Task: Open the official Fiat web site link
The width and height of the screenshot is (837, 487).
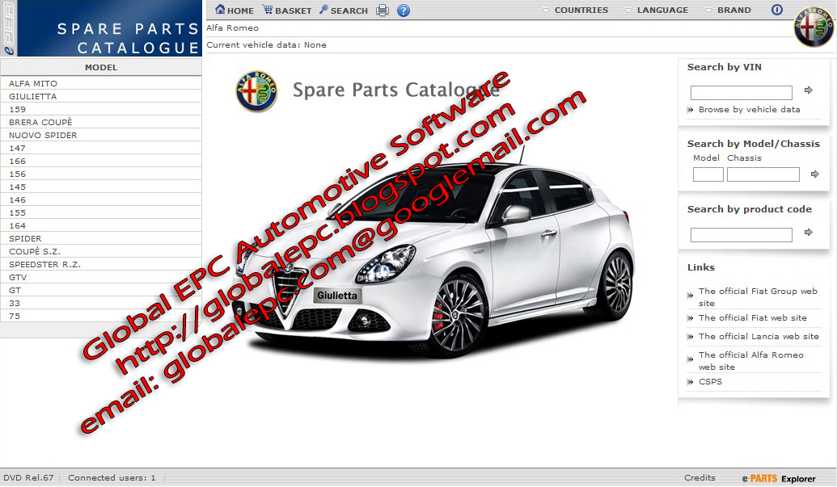Action: [x=753, y=317]
